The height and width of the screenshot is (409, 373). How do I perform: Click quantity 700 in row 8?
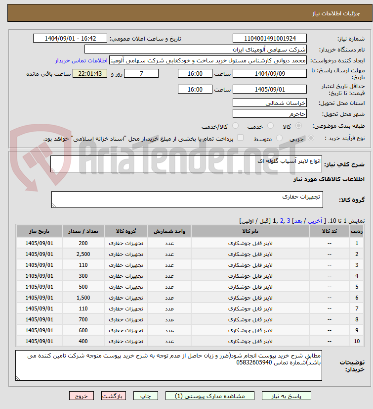pos(83,319)
